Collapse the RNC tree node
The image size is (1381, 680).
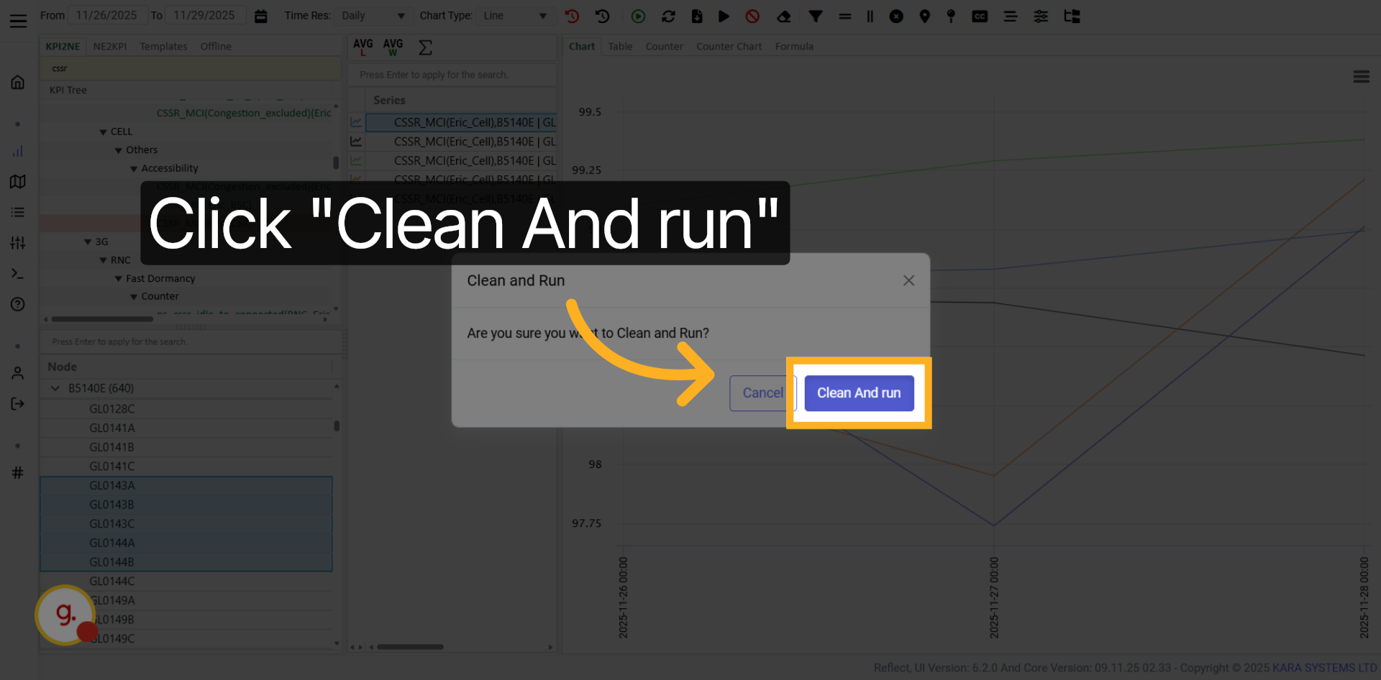pos(104,260)
